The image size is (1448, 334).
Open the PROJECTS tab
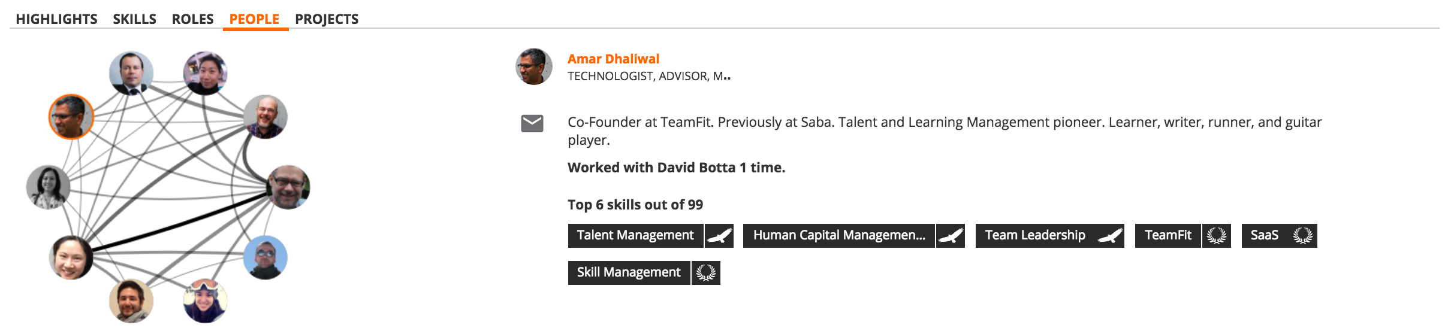click(327, 19)
